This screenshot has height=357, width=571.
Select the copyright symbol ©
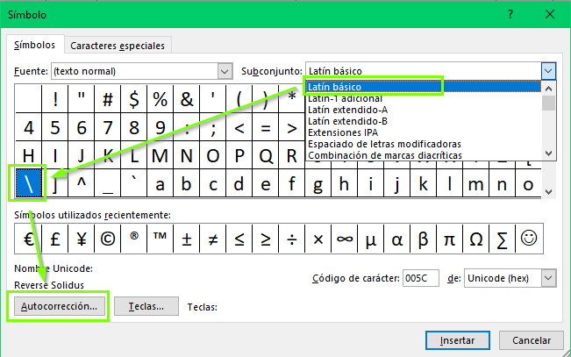(x=107, y=239)
